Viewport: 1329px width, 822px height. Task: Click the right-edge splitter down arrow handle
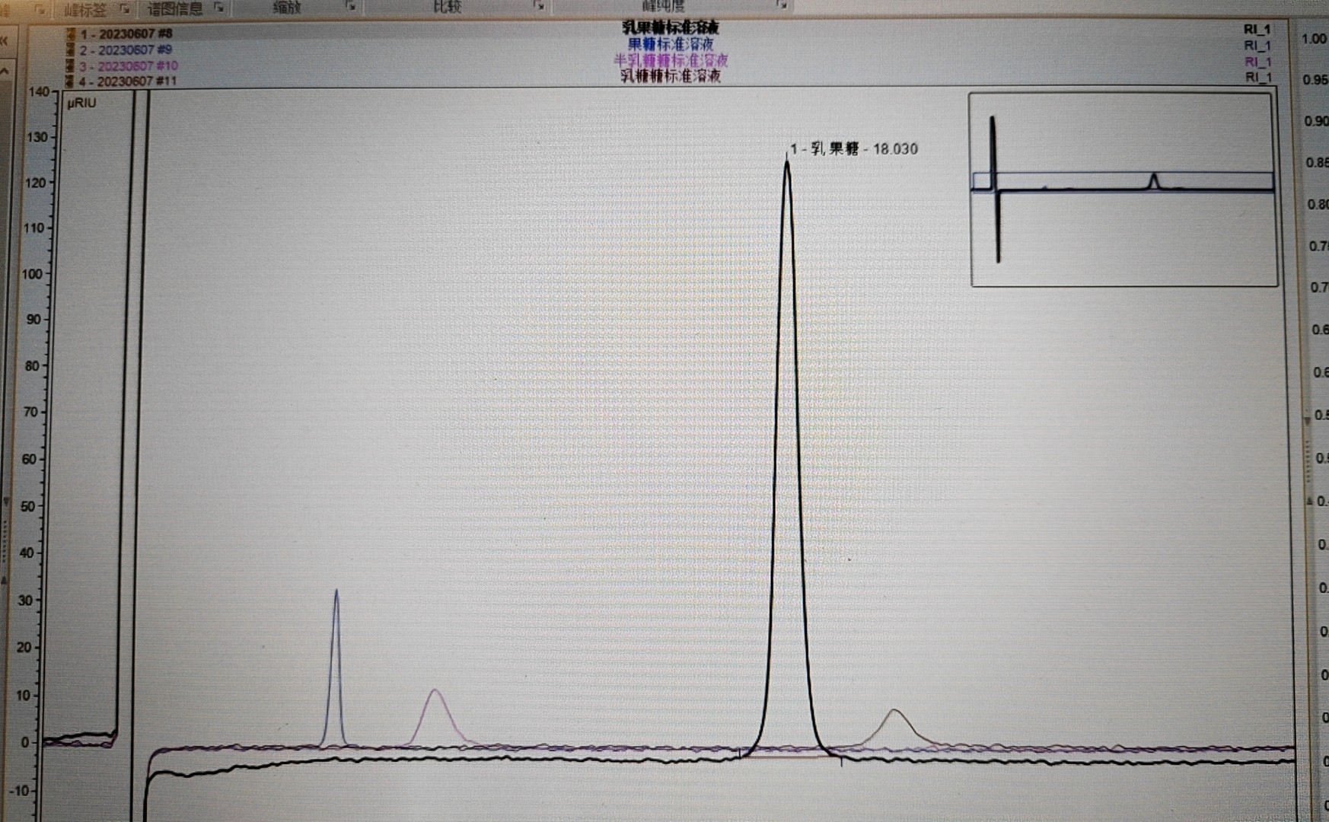(1308, 419)
